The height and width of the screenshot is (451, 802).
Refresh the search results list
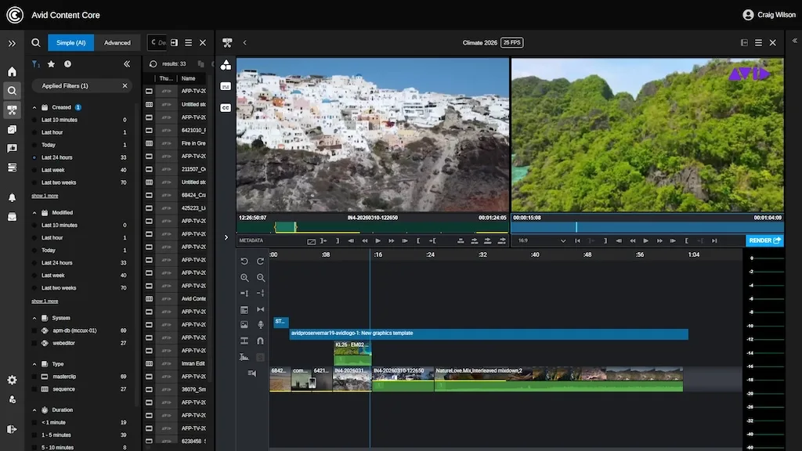(x=153, y=64)
